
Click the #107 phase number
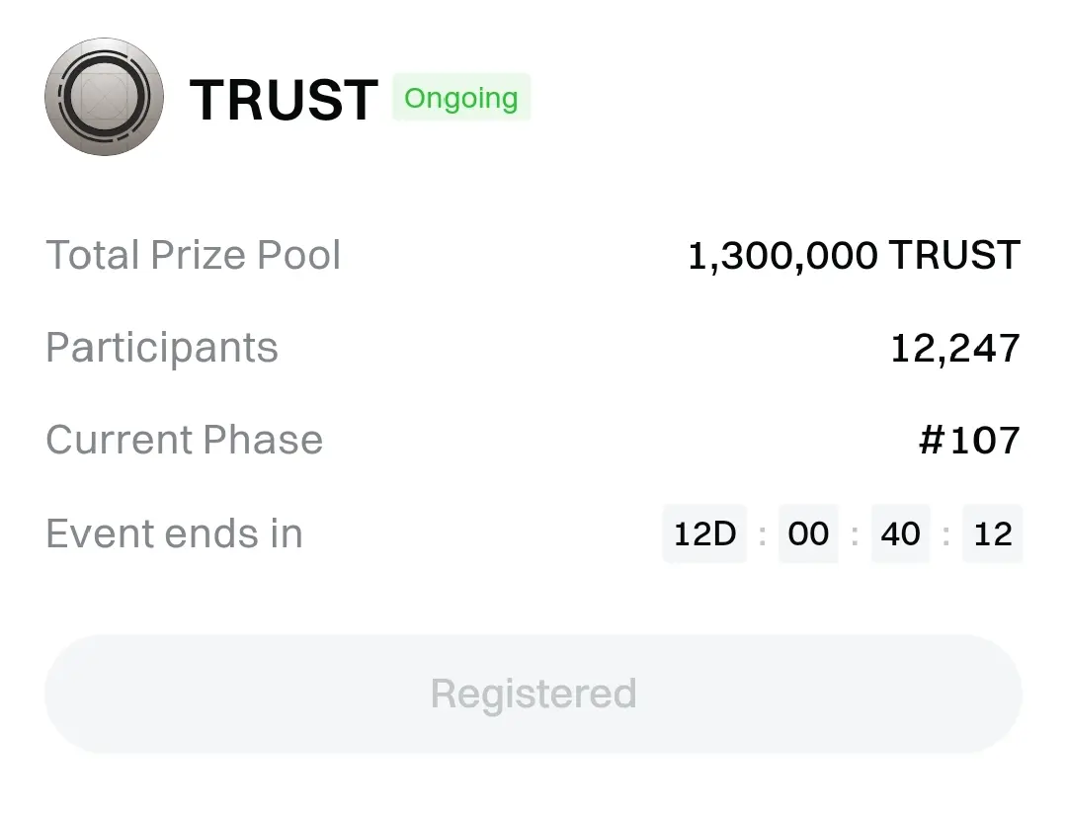[x=968, y=441]
